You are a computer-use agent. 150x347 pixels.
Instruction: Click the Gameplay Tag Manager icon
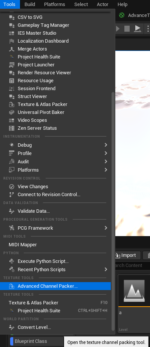click(x=12, y=25)
